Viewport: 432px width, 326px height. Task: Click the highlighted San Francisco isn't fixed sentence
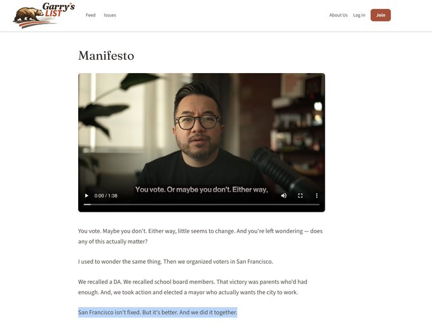(x=158, y=312)
